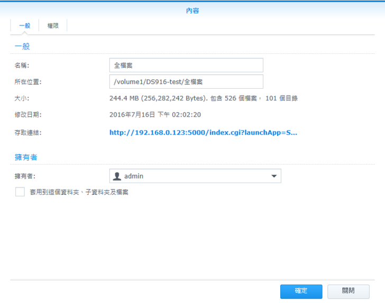Click the user icon beside admin

[x=117, y=176]
